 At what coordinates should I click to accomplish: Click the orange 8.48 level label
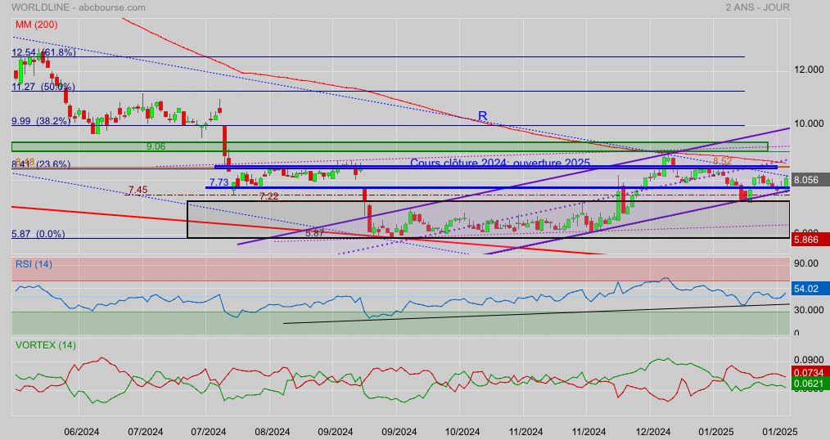[25, 161]
